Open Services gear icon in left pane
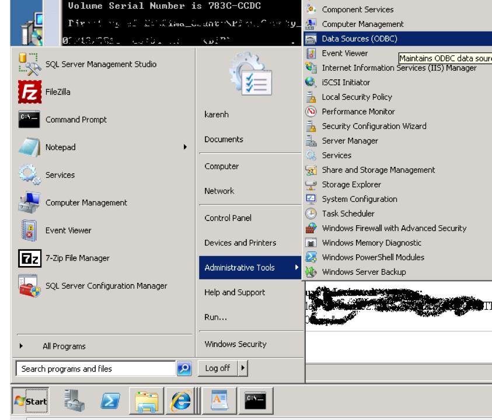 [x=30, y=175]
